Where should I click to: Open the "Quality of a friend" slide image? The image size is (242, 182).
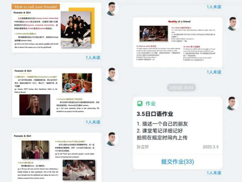pyautogui.click(x=178, y=42)
